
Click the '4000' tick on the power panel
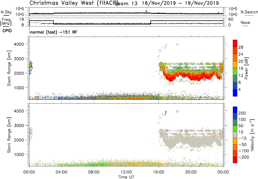(19, 44)
